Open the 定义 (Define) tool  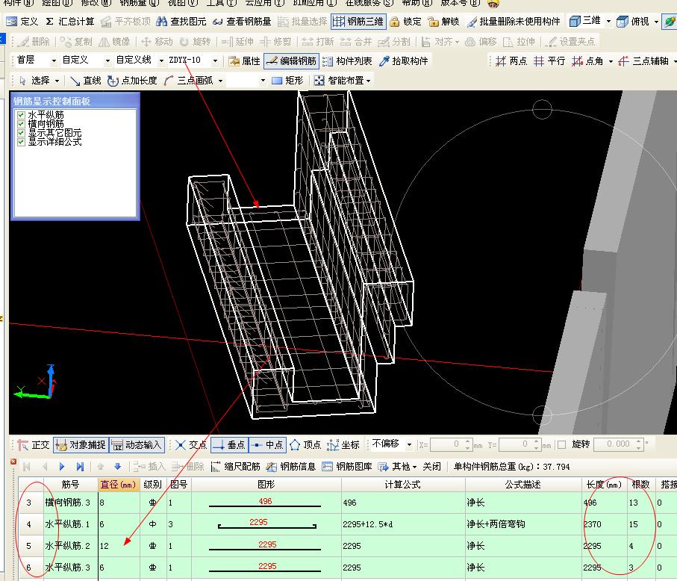tap(22, 21)
